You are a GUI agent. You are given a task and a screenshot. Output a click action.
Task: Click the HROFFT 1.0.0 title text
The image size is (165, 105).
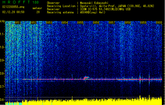click(x=21, y=2)
